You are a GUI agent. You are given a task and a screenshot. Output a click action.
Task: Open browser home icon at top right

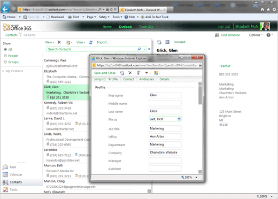(262, 10)
